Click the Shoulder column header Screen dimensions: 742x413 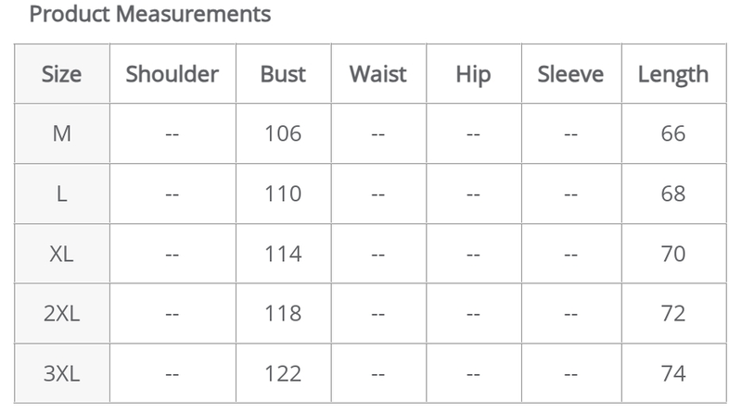pyautogui.click(x=172, y=74)
